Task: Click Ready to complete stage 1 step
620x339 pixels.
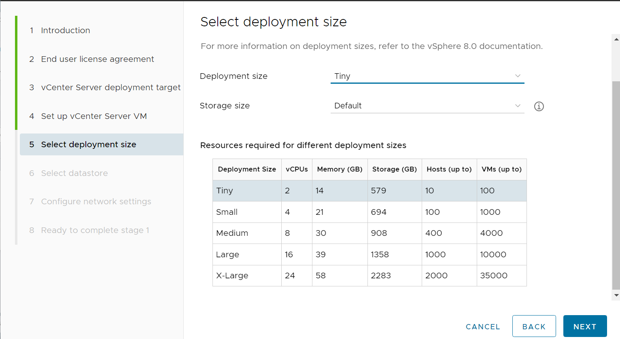Action: (95, 230)
